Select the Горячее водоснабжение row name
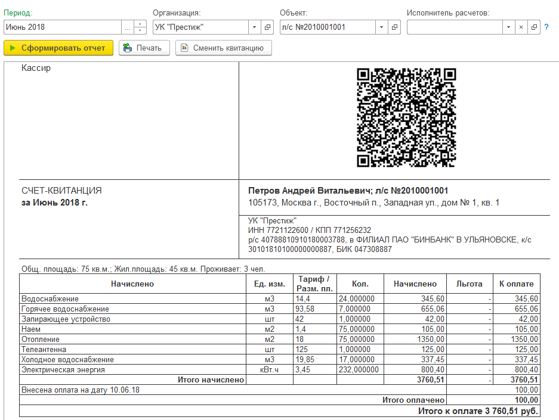This screenshot has width=559, height=420. 65,309
